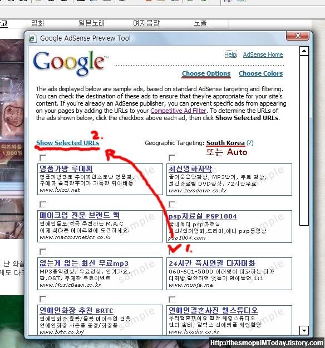Open the 최신영화자막 ad title
The height and width of the screenshot is (348, 325).
pos(190,168)
